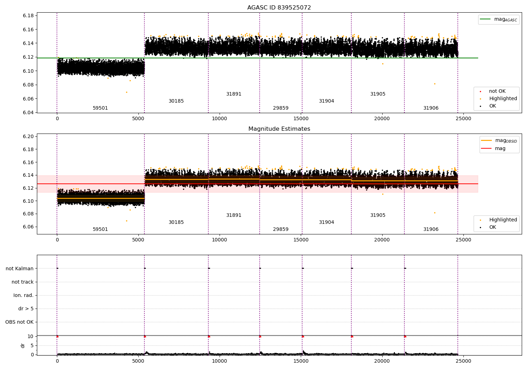
Task: Select obsid label 31904 in the top plot
Action: (x=326, y=101)
